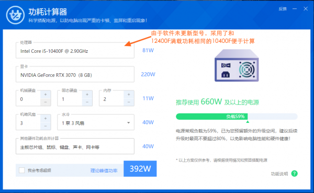This screenshot has width=314, height=193.
Task: Click the green question mark help icon
Action: (294, 173)
